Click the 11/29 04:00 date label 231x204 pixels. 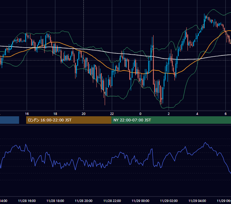tap(197, 201)
